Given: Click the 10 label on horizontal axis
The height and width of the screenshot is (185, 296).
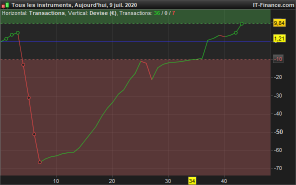Looking at the screenshot, I should [56, 181].
